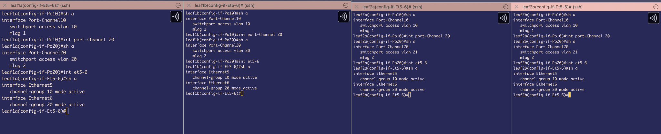Screen dimensions: 661x134
Task: Close the leaf2a ssh pane
Action: coord(356,7)
